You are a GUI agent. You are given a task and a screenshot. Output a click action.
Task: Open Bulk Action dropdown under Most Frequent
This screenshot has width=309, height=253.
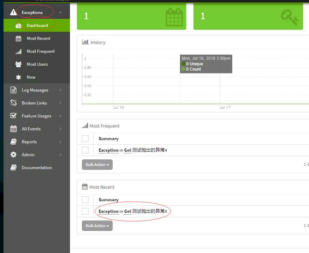pyautogui.click(x=97, y=165)
